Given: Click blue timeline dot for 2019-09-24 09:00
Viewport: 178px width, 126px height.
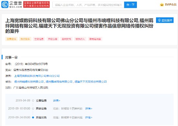Looking at the screenshot, I should tap(33, 117).
